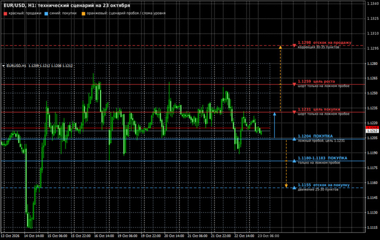Select the note 'коррекция 30-35 пунктов'
The image size is (380, 240).
[318, 47]
